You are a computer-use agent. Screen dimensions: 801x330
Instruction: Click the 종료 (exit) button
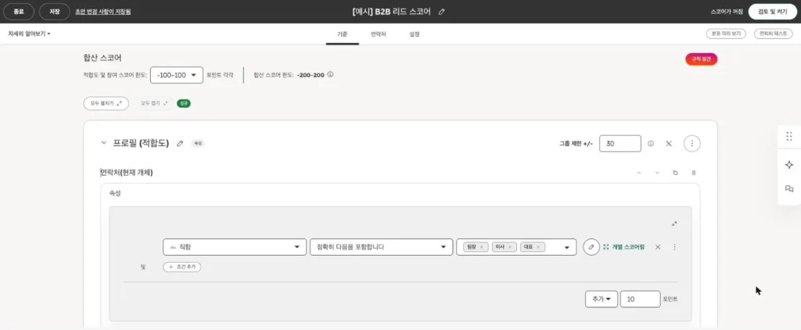click(19, 11)
